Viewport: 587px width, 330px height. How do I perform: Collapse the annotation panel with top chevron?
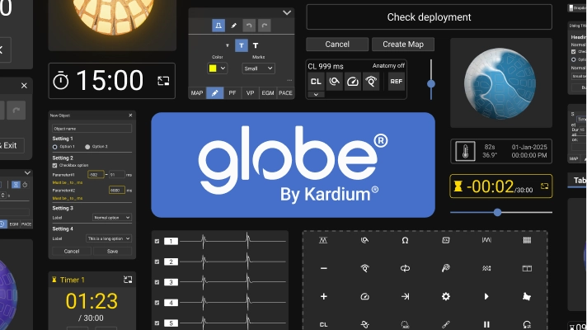click(x=287, y=12)
